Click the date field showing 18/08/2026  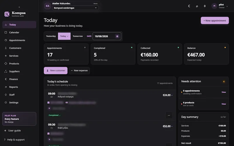click(x=107, y=36)
